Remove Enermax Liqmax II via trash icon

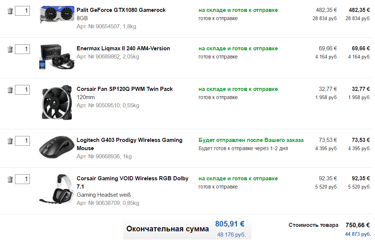10,49
